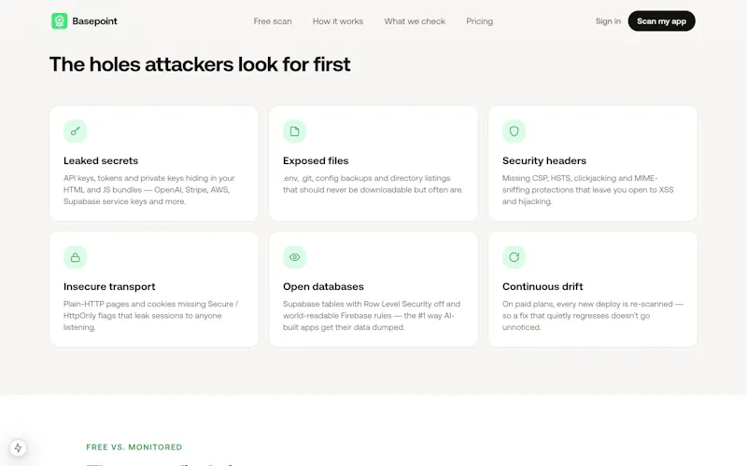Click the file icon in Exposed files card
This screenshot has width=747, height=466.
294,131
